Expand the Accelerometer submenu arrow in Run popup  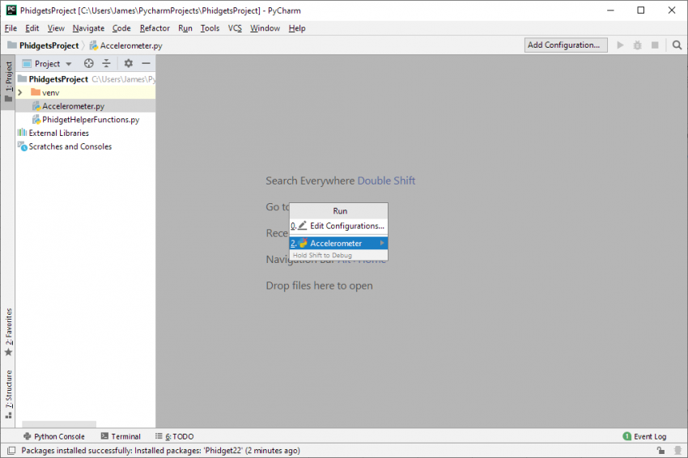382,243
